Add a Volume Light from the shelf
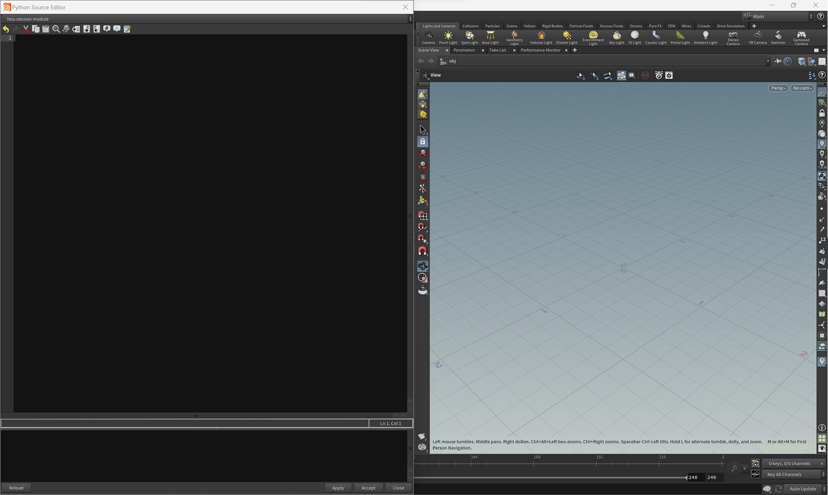Screen dimensions: 828x495 [x=541, y=38]
